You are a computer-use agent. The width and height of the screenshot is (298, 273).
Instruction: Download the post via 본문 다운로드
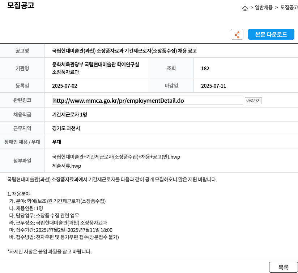[271, 34]
